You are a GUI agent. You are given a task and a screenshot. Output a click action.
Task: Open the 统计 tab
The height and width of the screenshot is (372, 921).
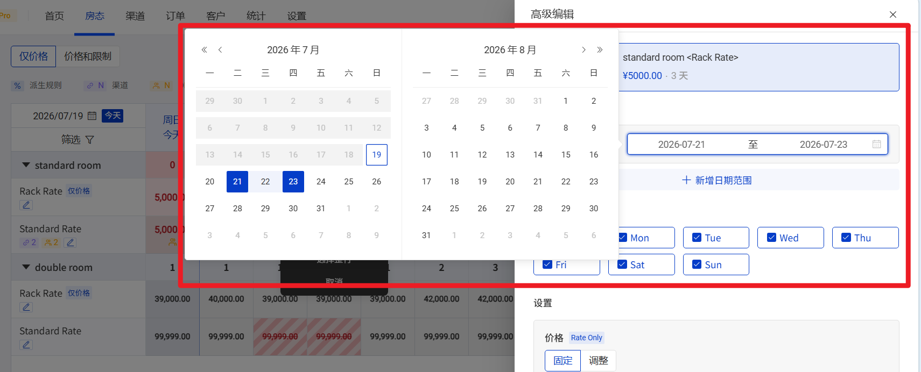256,16
